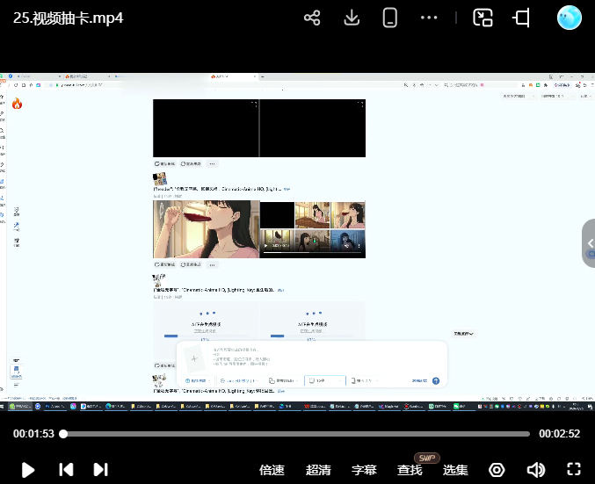Open the 字幕 subtitles option

click(364, 470)
